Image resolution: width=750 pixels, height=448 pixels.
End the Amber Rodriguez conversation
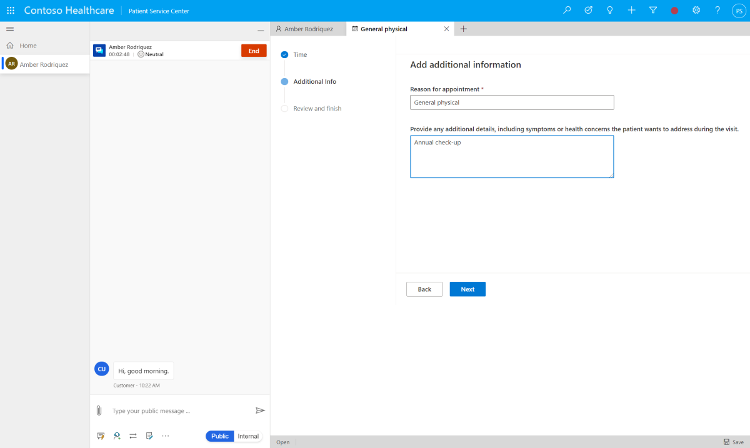[254, 51]
